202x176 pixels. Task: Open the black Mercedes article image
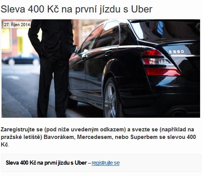point(101,69)
